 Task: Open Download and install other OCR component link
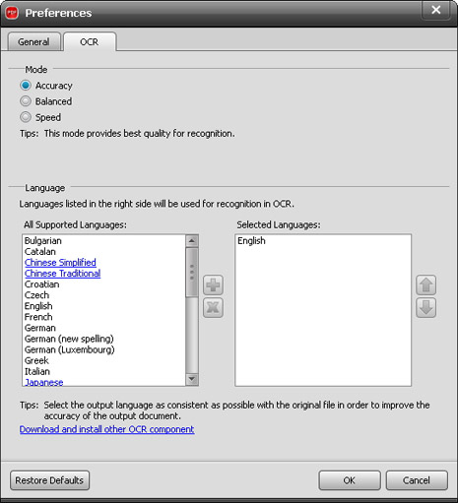click(106, 429)
